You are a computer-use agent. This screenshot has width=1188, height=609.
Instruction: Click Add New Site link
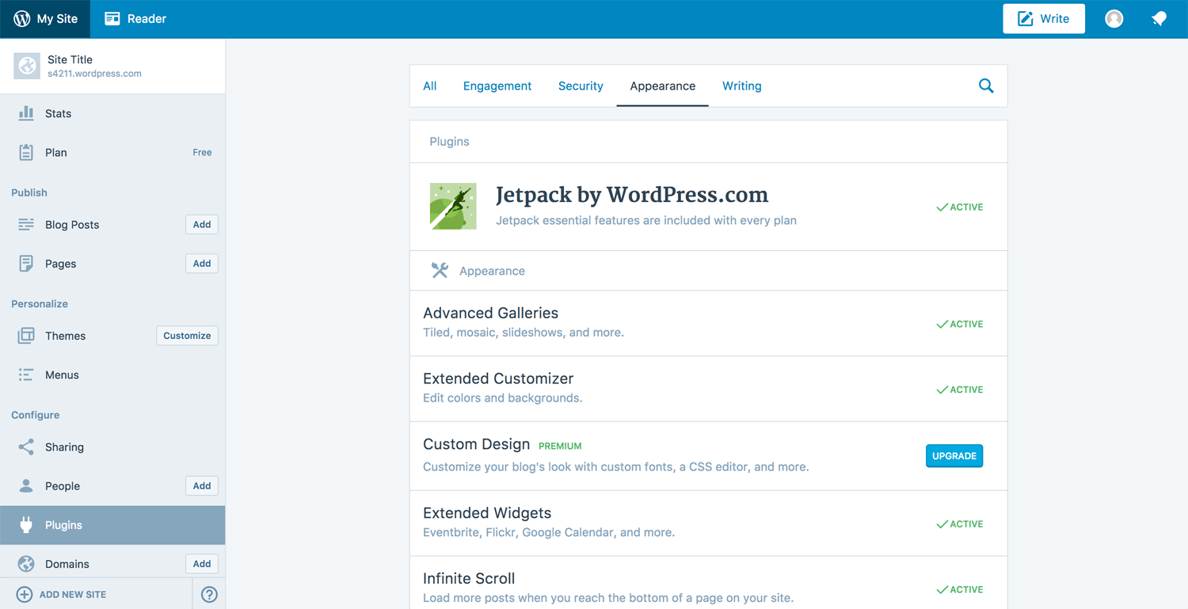(x=71, y=594)
